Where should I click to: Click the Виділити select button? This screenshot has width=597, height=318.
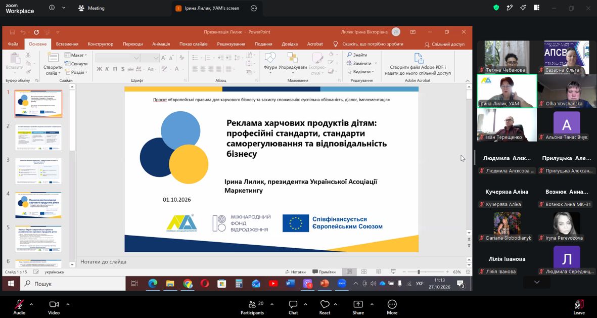[x=360, y=72]
